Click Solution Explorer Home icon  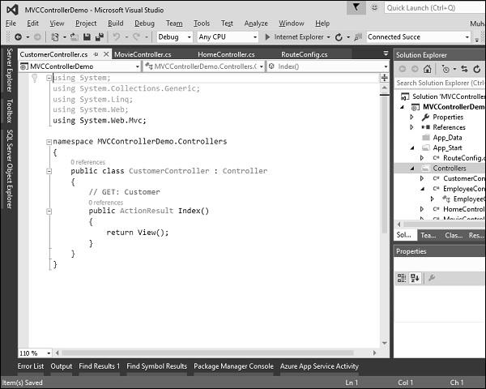point(428,69)
